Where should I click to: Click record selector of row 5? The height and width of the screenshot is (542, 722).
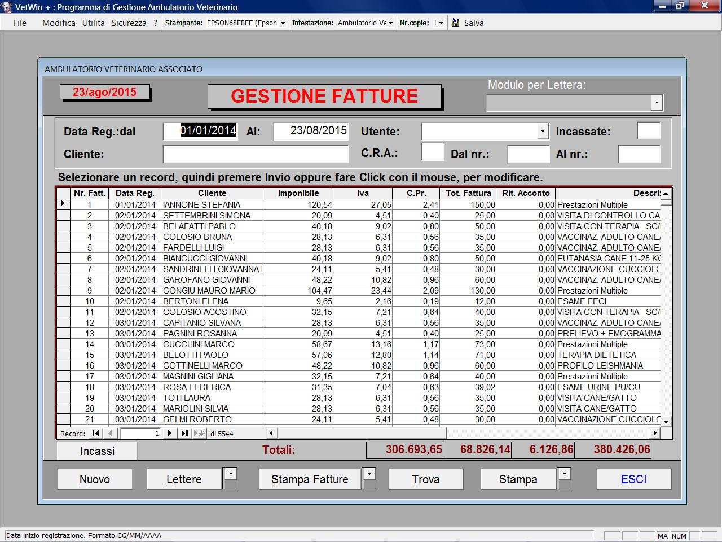(x=63, y=248)
